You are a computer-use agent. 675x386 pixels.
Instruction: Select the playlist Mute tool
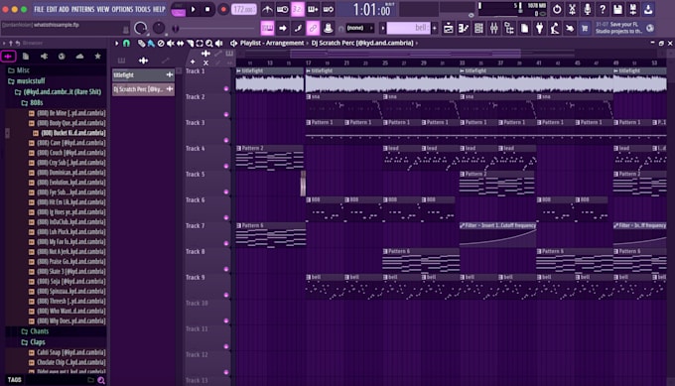[x=171, y=43]
